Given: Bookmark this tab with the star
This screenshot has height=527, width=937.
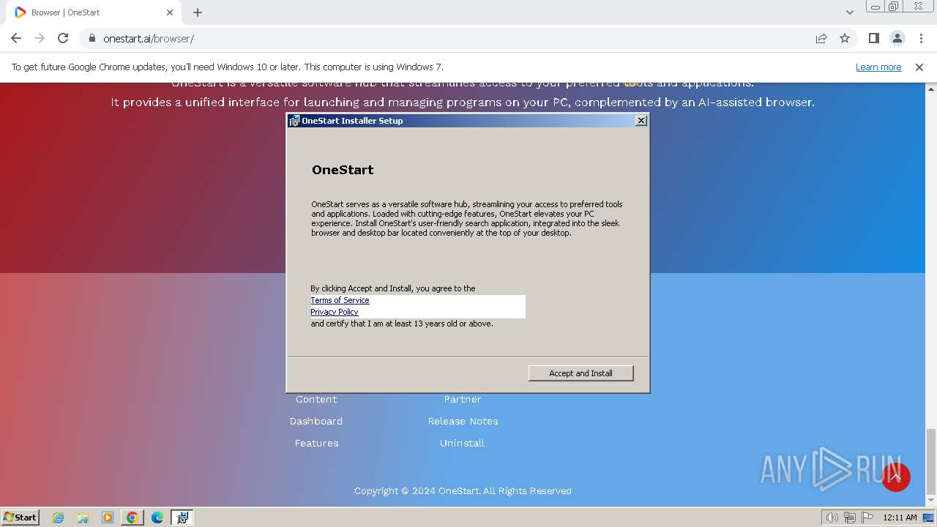Looking at the screenshot, I should (845, 38).
